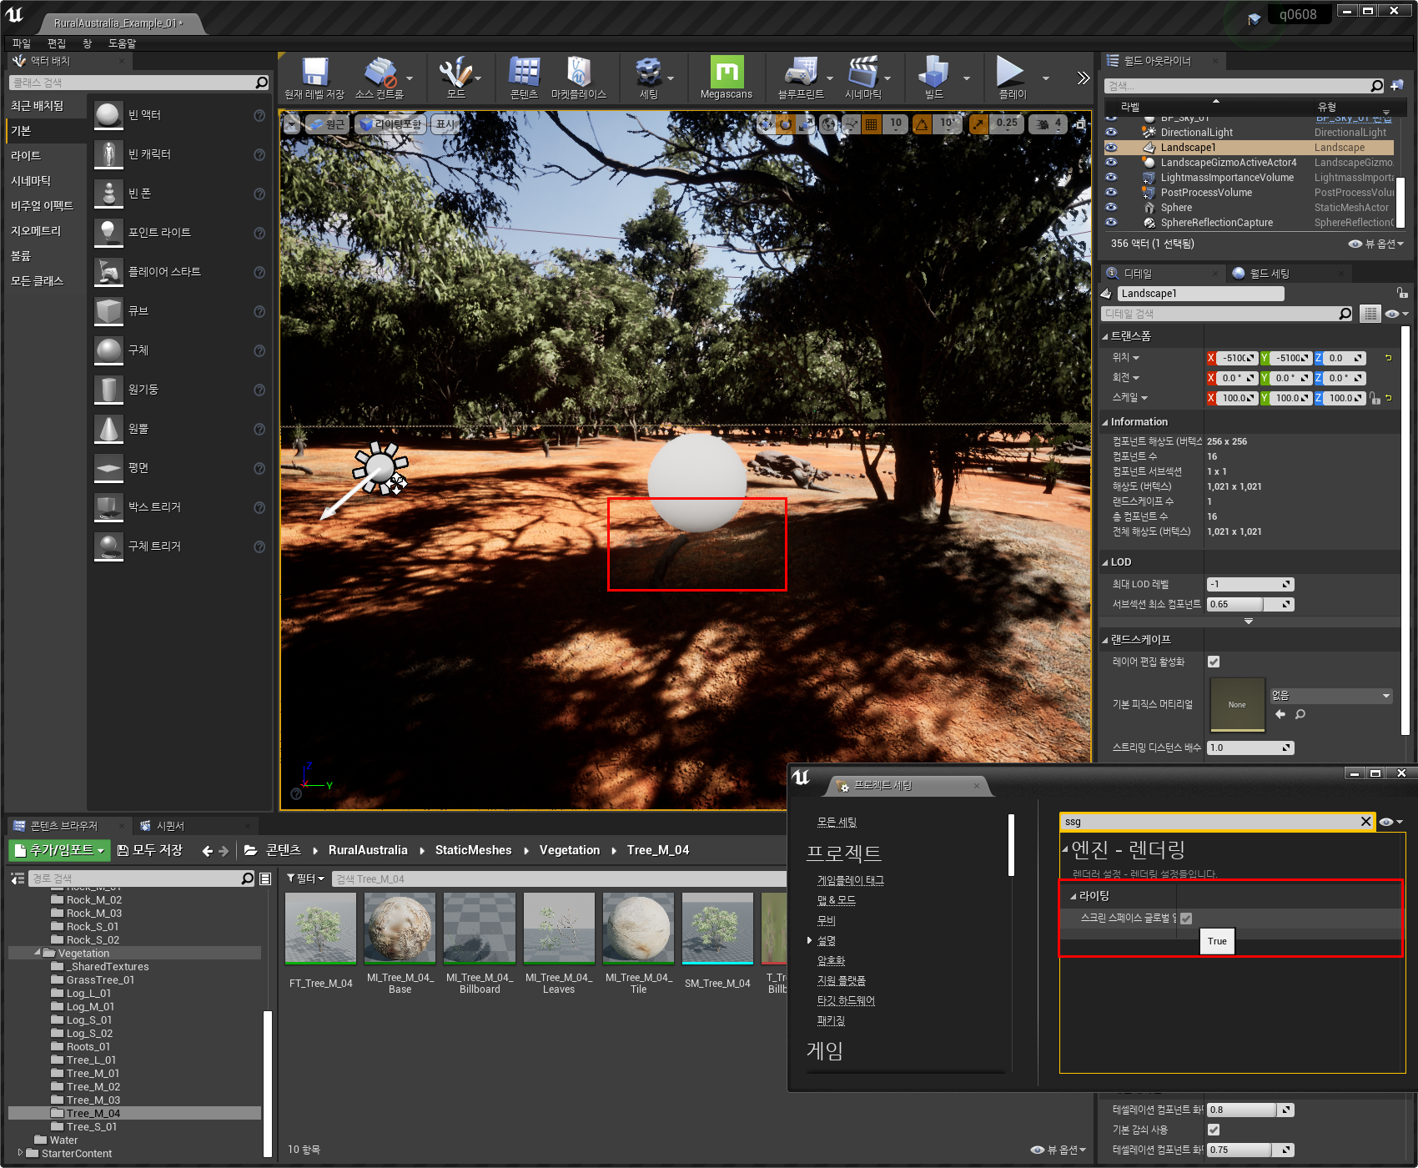
Task: Click the Build toolbar icon
Action: click(933, 73)
